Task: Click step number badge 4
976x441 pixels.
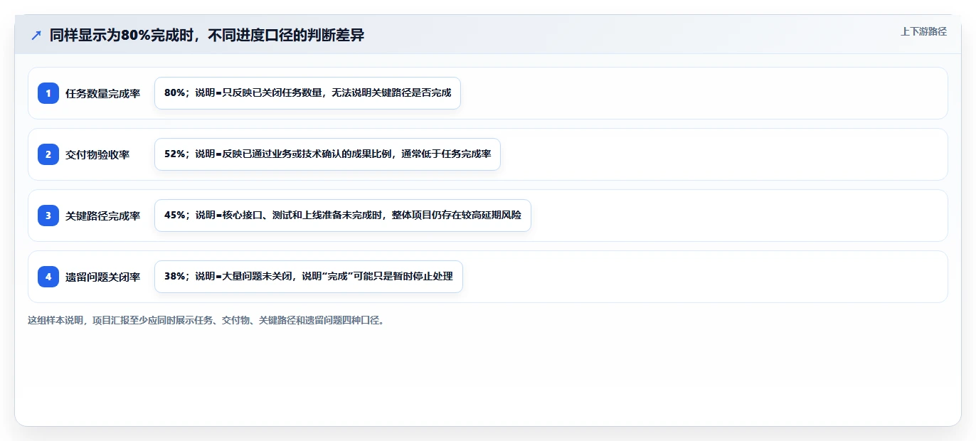Action: tap(48, 277)
